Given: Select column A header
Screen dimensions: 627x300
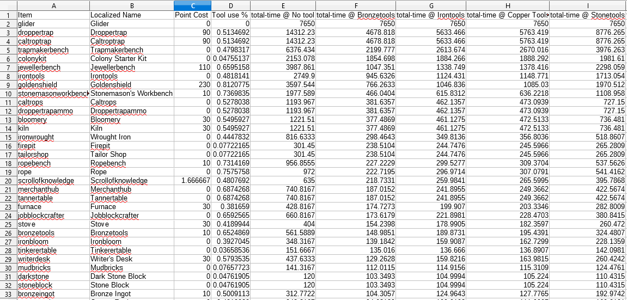Looking at the screenshot, I should [53, 5].
